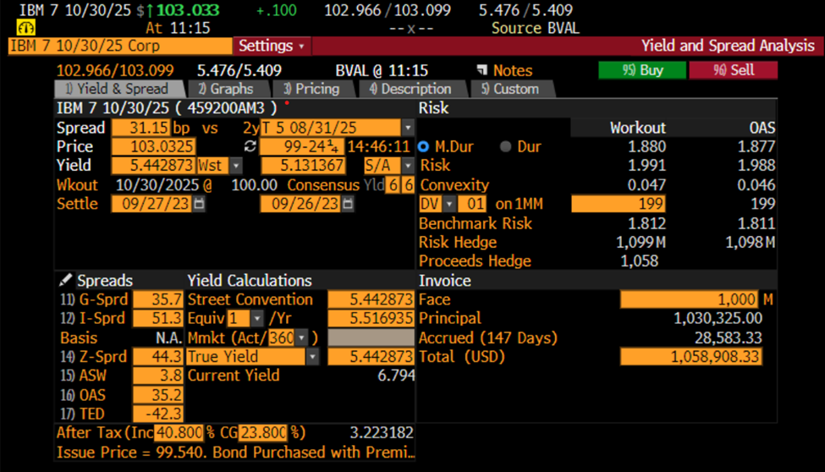Click the IBM 7 10/30/25 Corp security field
This screenshot has height=472, width=825.
[120, 46]
